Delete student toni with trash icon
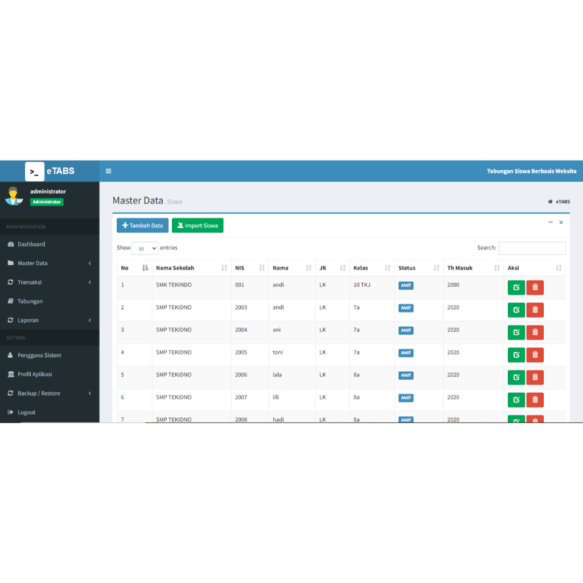The image size is (583, 583). point(535,355)
